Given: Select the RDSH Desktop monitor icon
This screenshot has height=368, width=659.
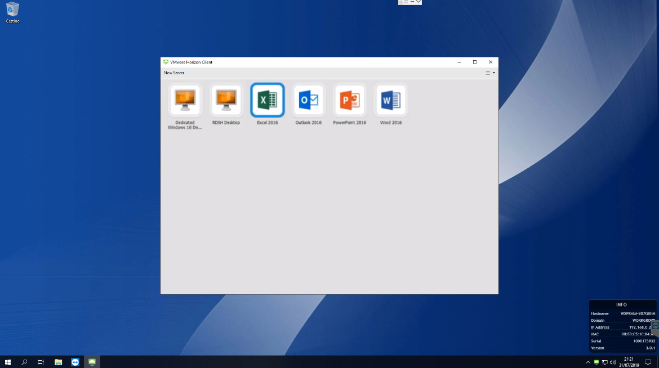Looking at the screenshot, I should [226, 100].
